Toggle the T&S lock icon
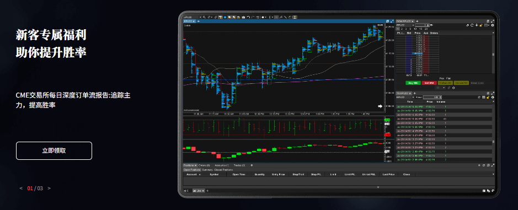 tap(488, 98)
